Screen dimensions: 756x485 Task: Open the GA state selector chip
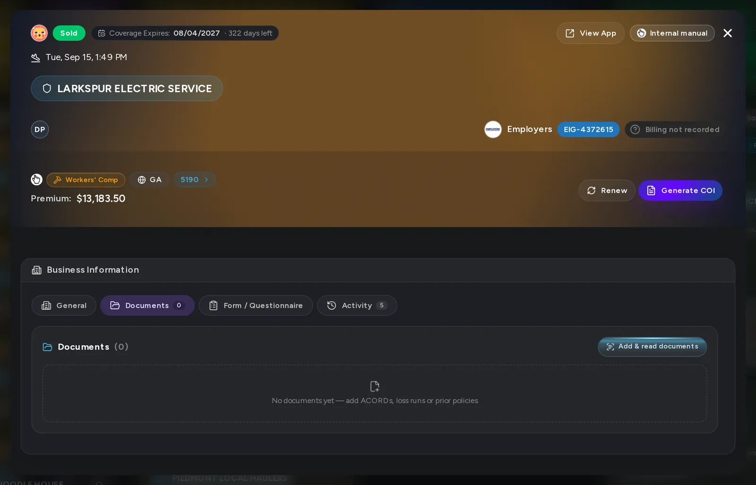point(149,179)
